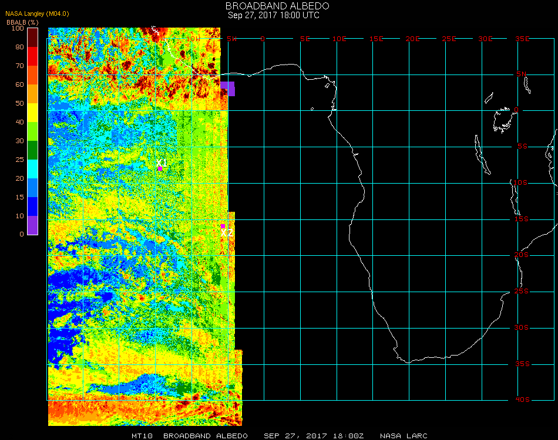Click the 30S latitude label
Screen dimensions: 558x440
pyautogui.click(x=522, y=328)
